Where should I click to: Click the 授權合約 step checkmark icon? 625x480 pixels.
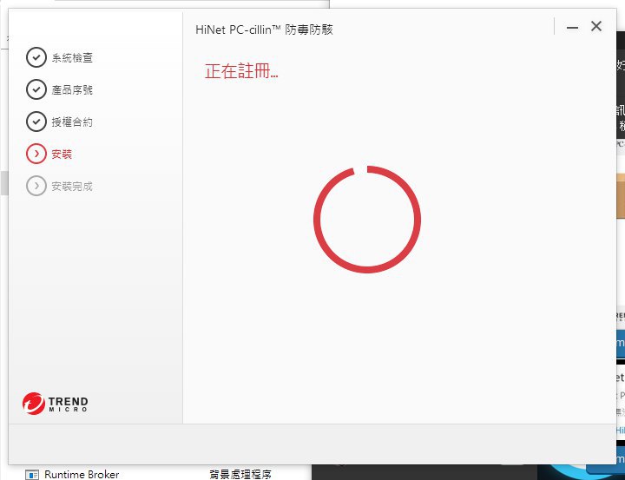point(36,122)
